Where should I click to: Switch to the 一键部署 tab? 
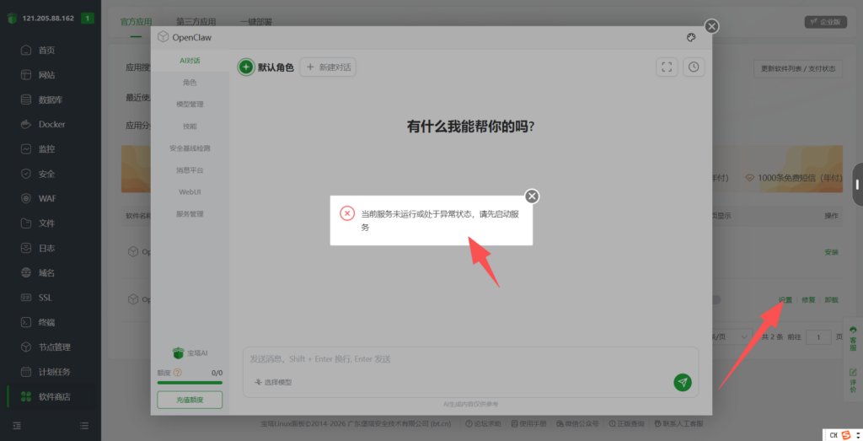coord(256,22)
